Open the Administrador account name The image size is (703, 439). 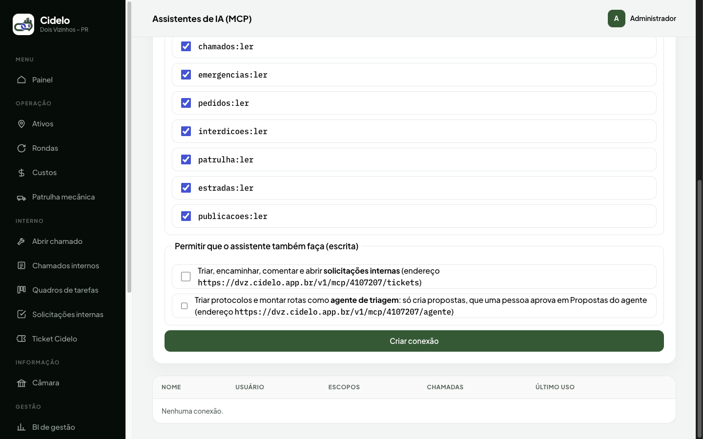[653, 19]
